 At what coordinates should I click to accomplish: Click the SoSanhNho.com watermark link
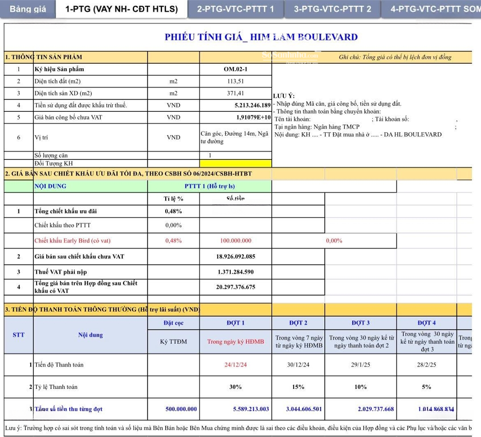(290, 56)
